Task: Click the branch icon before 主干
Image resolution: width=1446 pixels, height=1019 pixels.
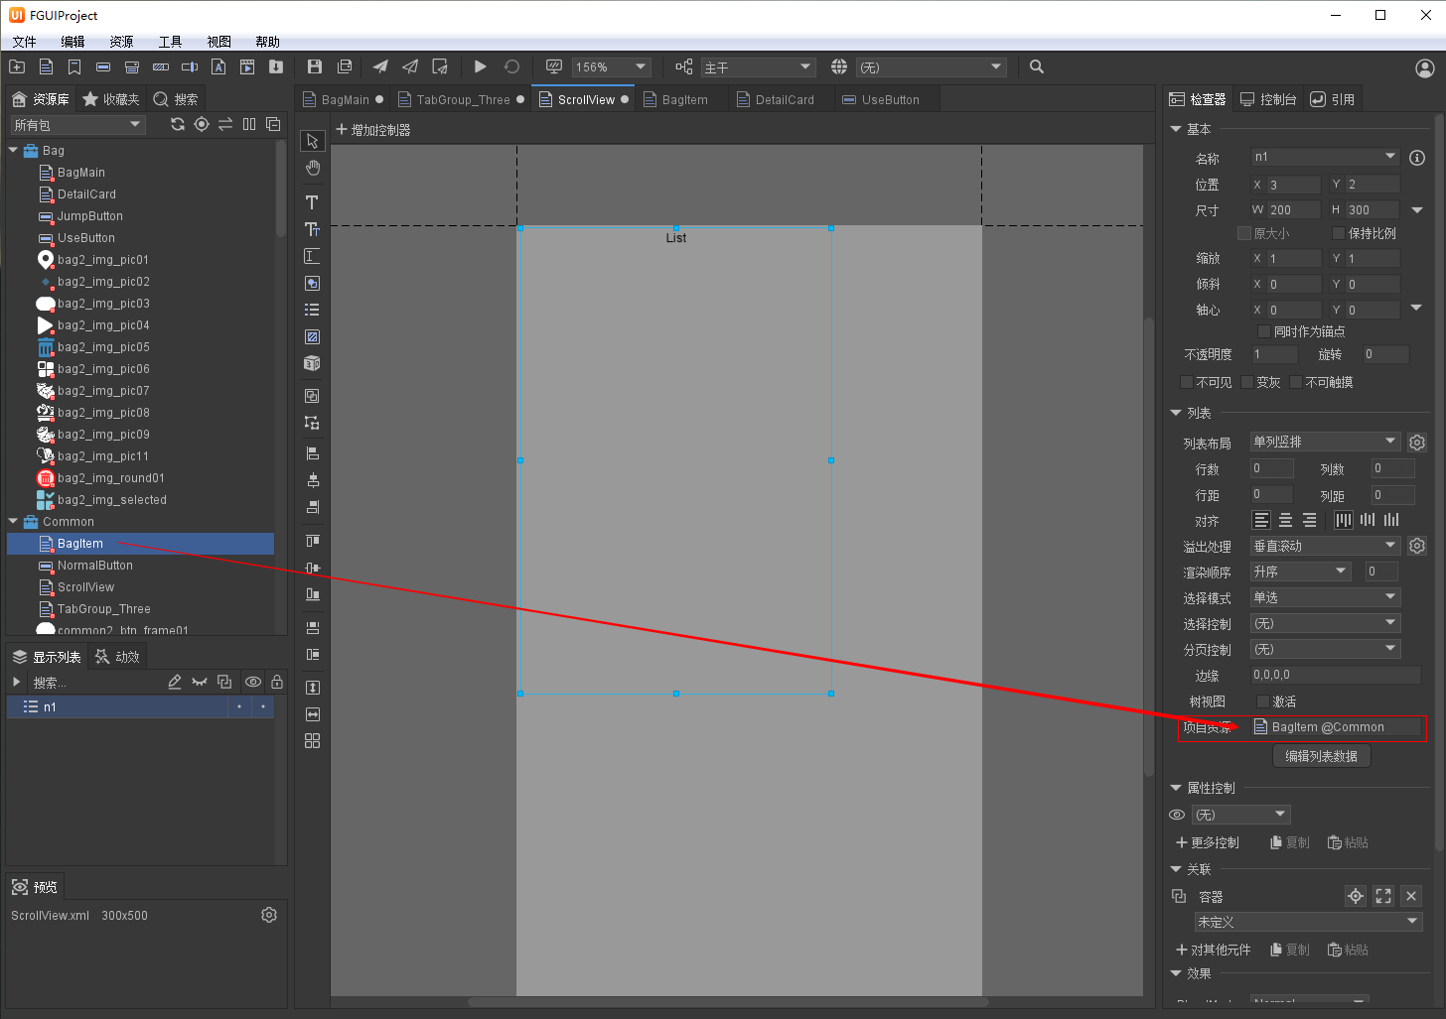Action: point(684,66)
